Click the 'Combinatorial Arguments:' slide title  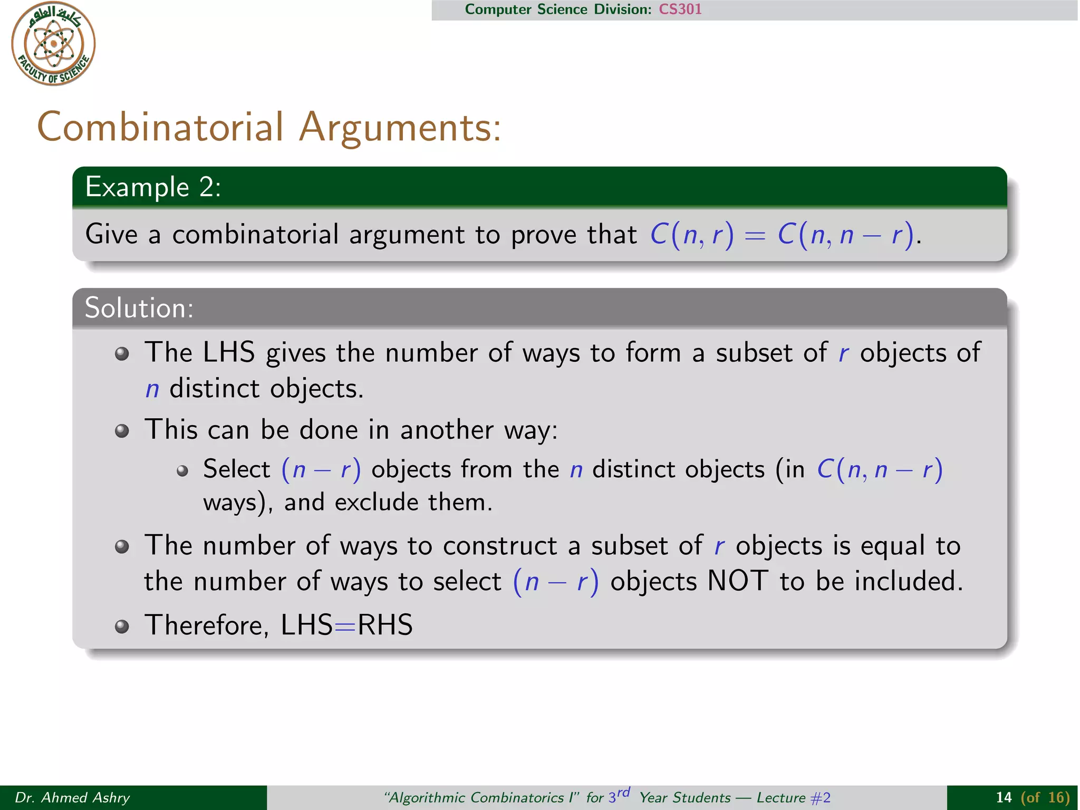(269, 128)
